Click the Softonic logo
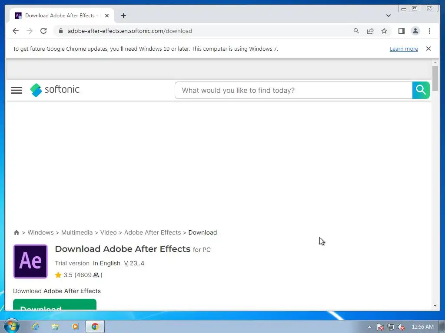 (x=55, y=90)
